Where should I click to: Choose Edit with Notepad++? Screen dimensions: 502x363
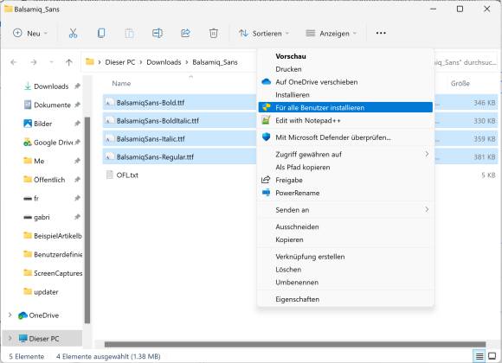(x=307, y=121)
